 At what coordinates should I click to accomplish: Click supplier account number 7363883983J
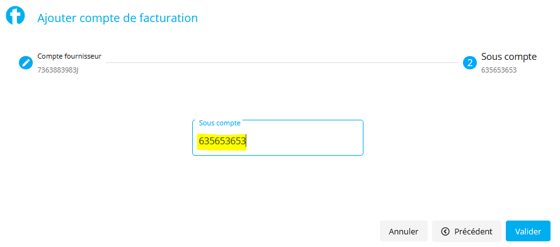(58, 70)
